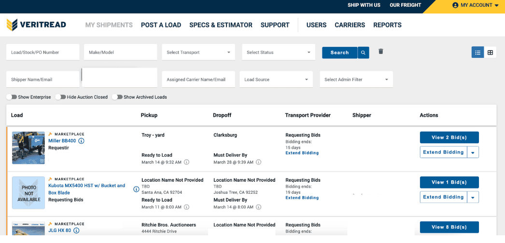The height and width of the screenshot is (243, 505).
Task: Open the Select Transport dropdown
Action: (198, 53)
